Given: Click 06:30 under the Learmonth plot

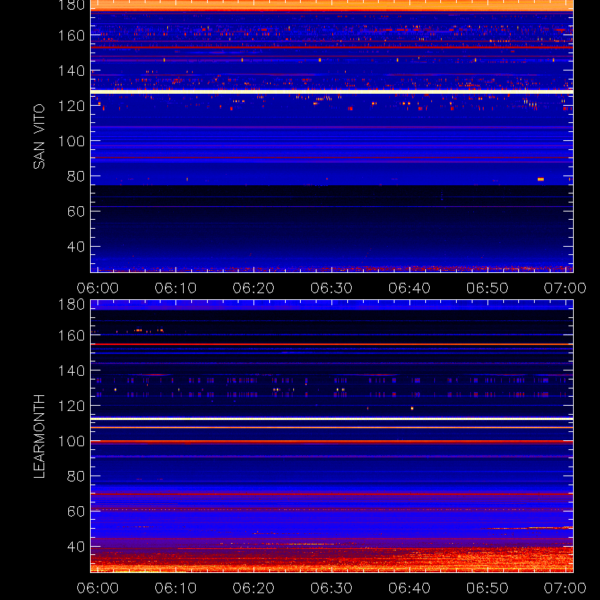Looking at the screenshot, I should click(x=331, y=588).
